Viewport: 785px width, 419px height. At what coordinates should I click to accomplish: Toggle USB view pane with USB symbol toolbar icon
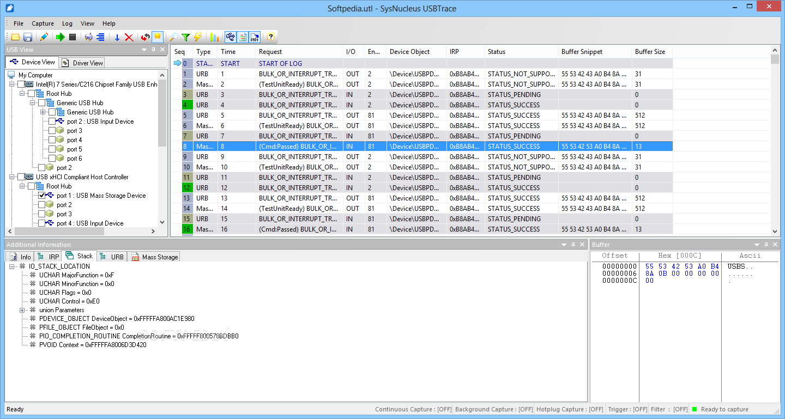[x=230, y=37]
